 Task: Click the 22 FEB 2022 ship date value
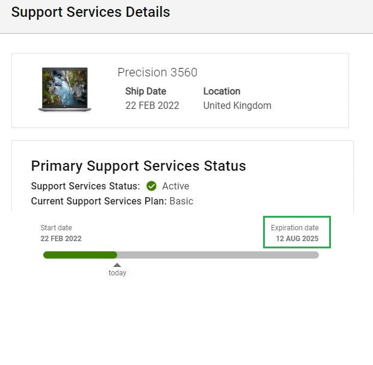click(152, 105)
